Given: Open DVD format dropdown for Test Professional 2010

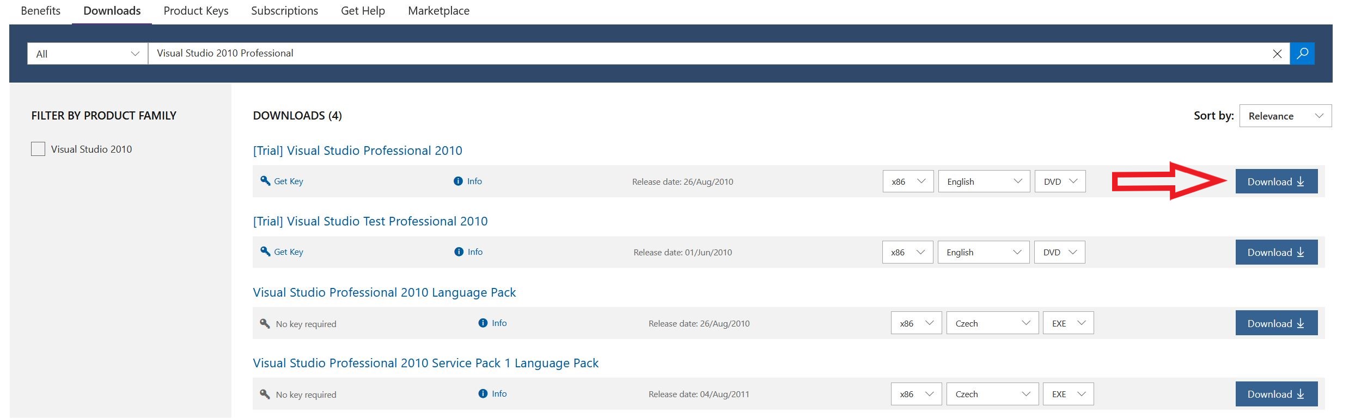Looking at the screenshot, I should point(1059,252).
